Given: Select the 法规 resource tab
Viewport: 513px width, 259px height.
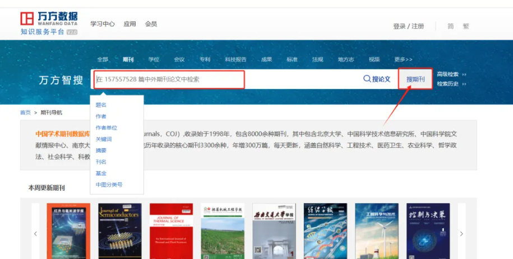Looking at the screenshot, I should pos(317,59).
